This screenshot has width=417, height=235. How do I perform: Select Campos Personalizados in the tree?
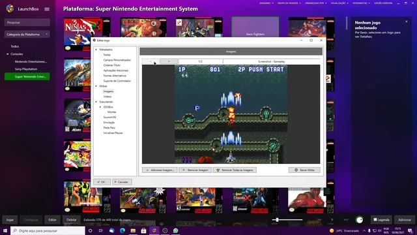[x=117, y=60]
